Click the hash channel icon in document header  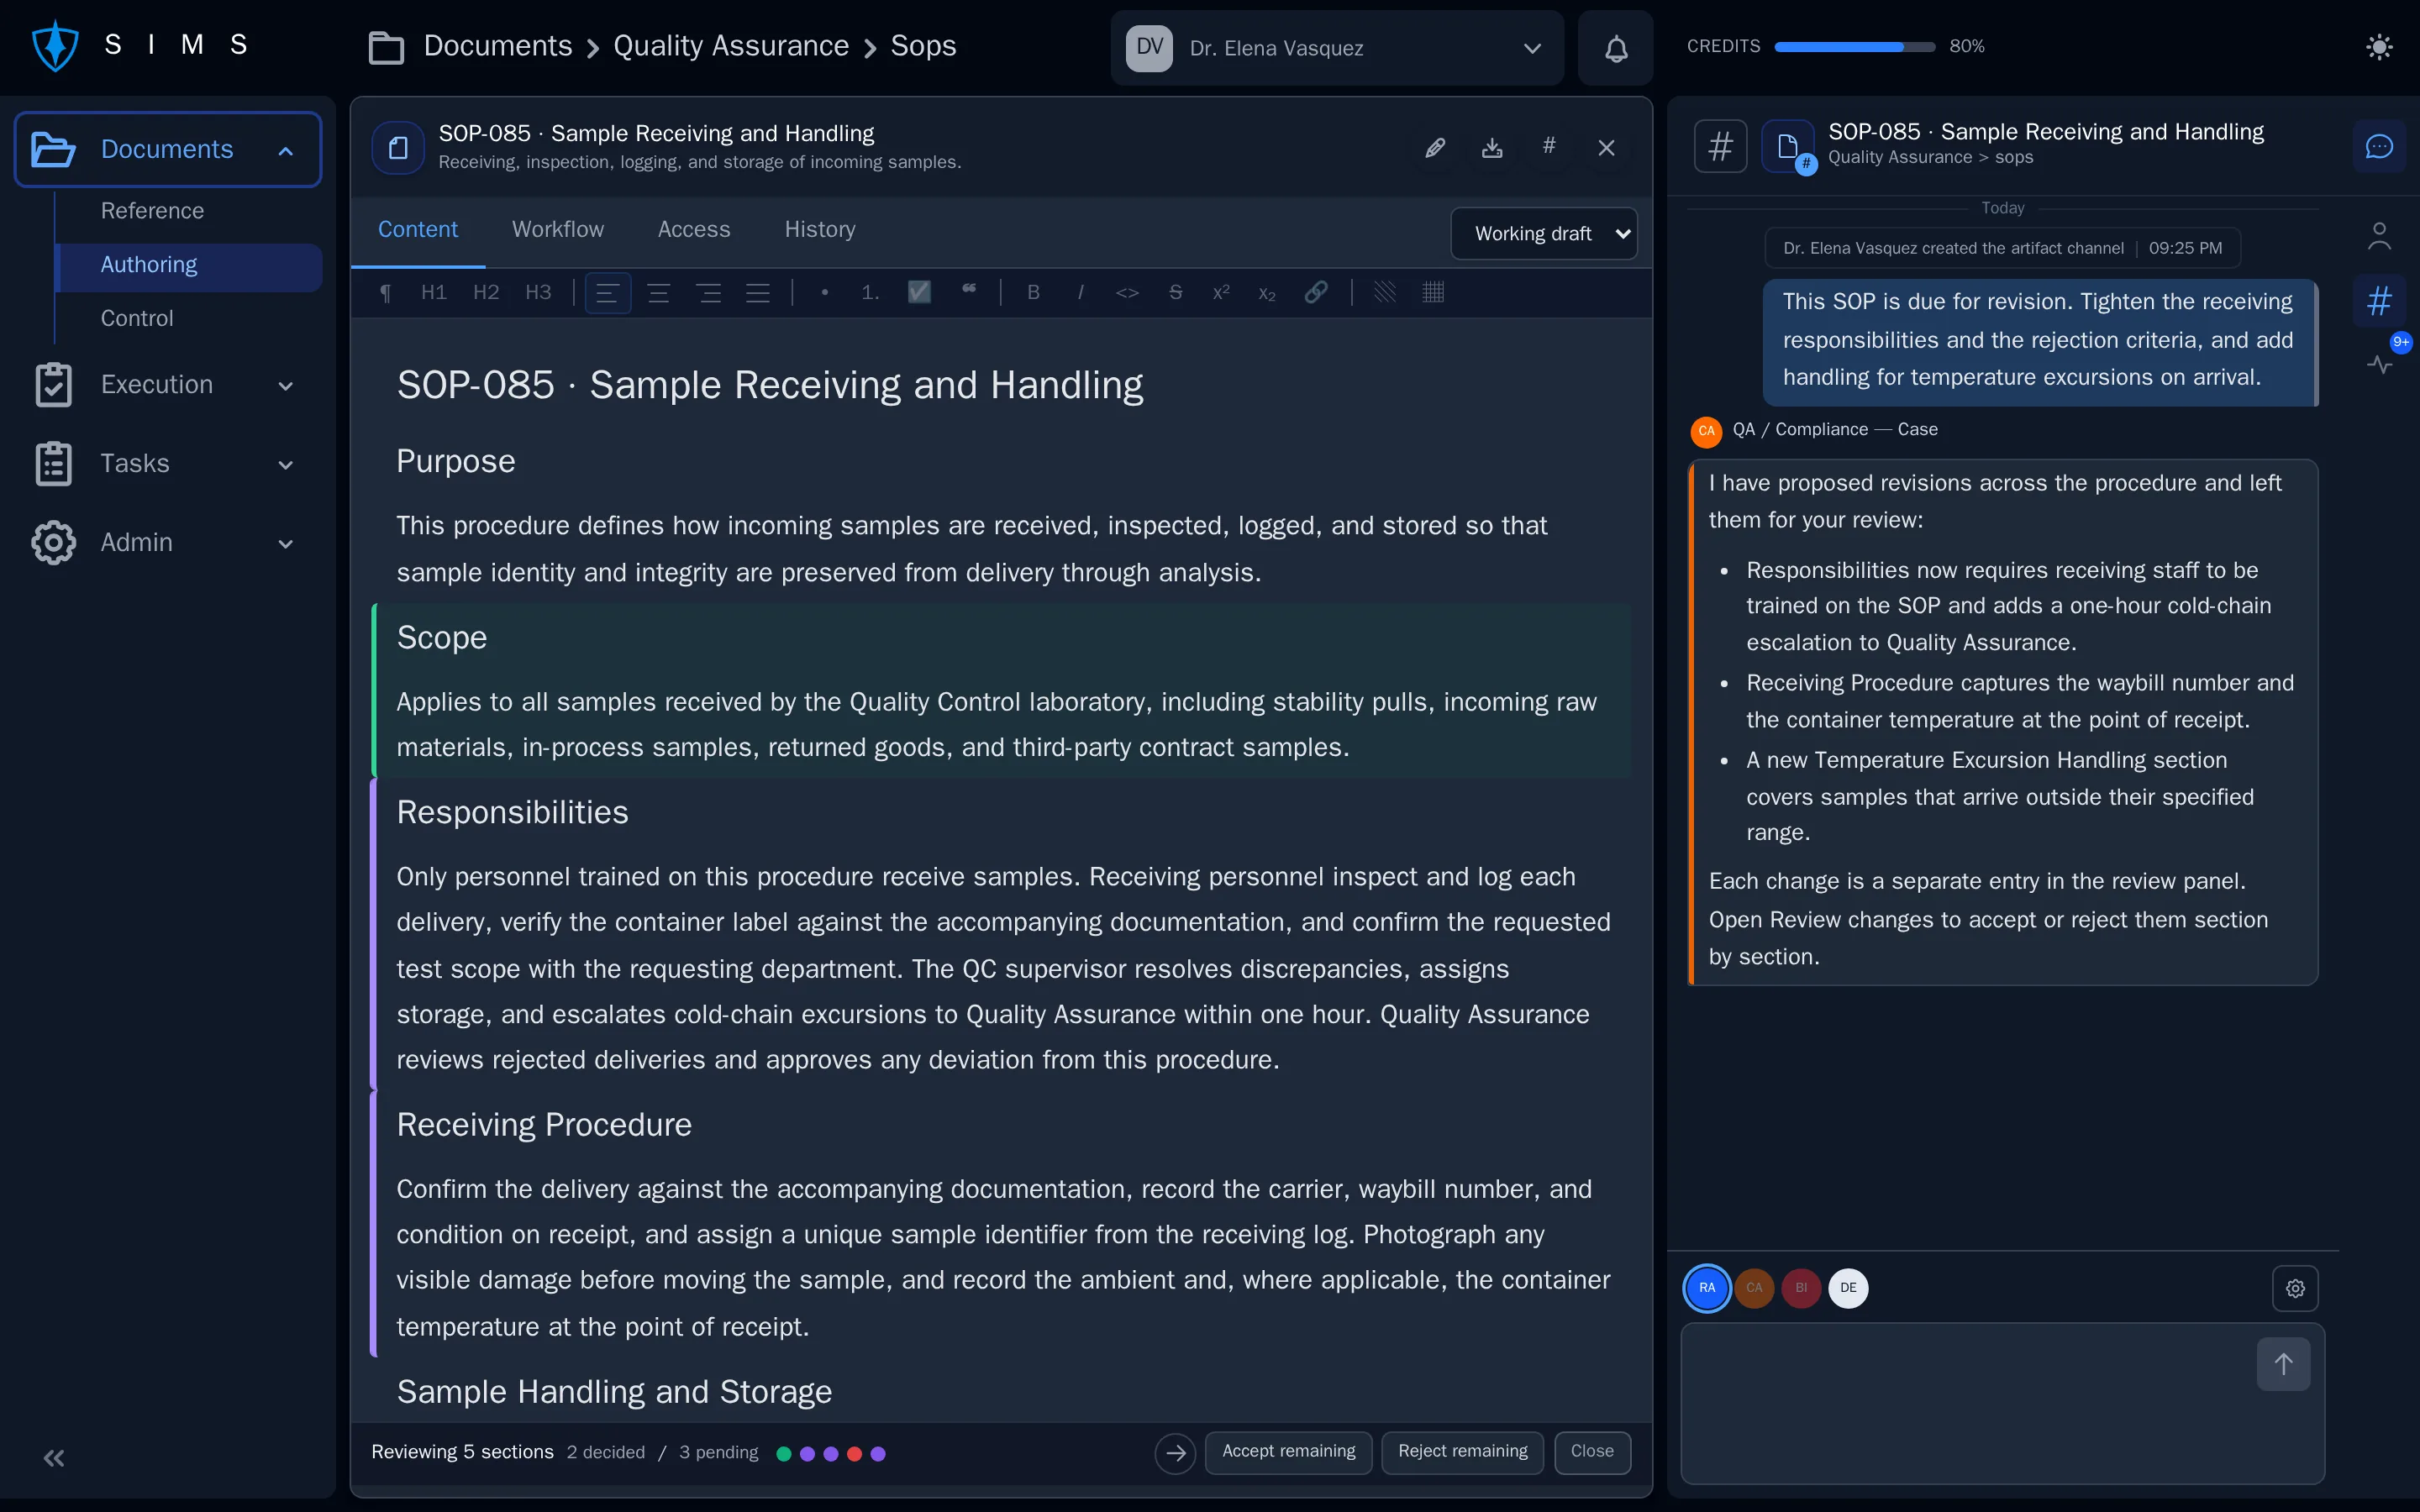point(1549,146)
